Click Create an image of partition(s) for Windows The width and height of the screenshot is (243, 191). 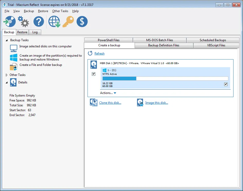click(x=51, y=57)
